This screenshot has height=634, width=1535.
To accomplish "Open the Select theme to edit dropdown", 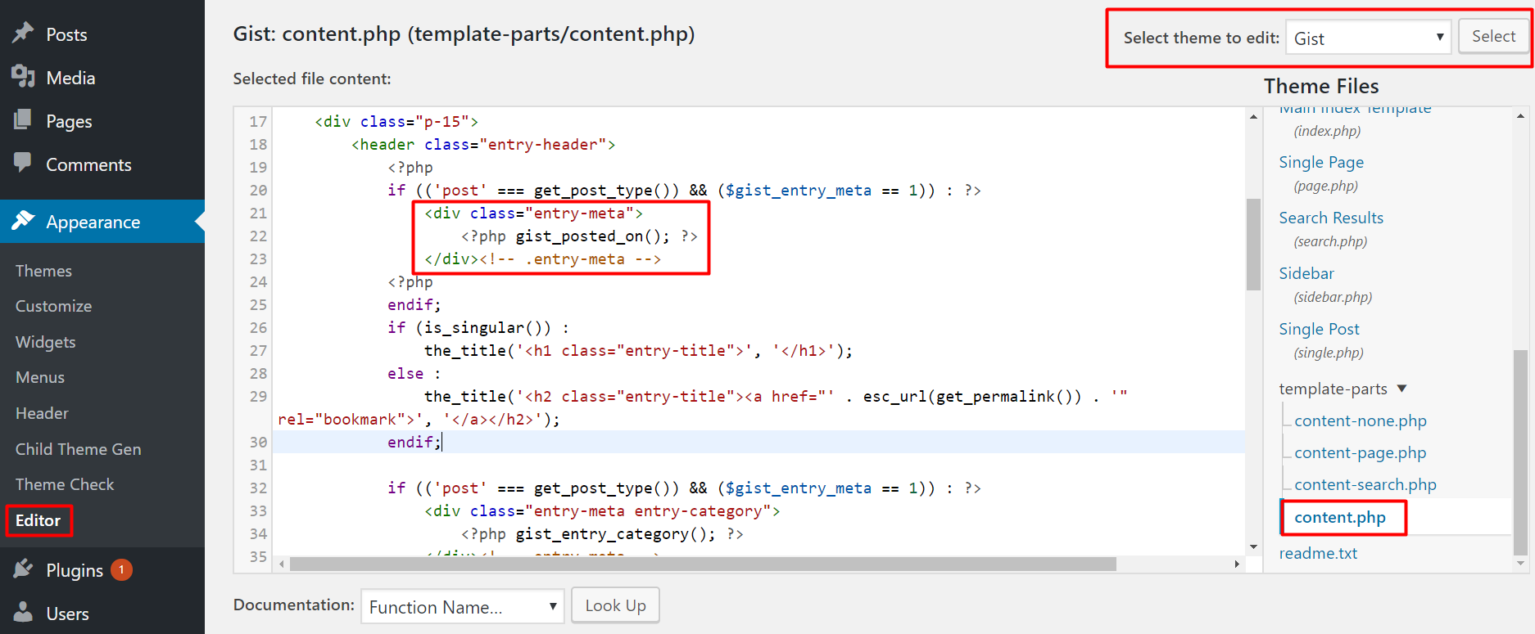I will [x=1367, y=38].
